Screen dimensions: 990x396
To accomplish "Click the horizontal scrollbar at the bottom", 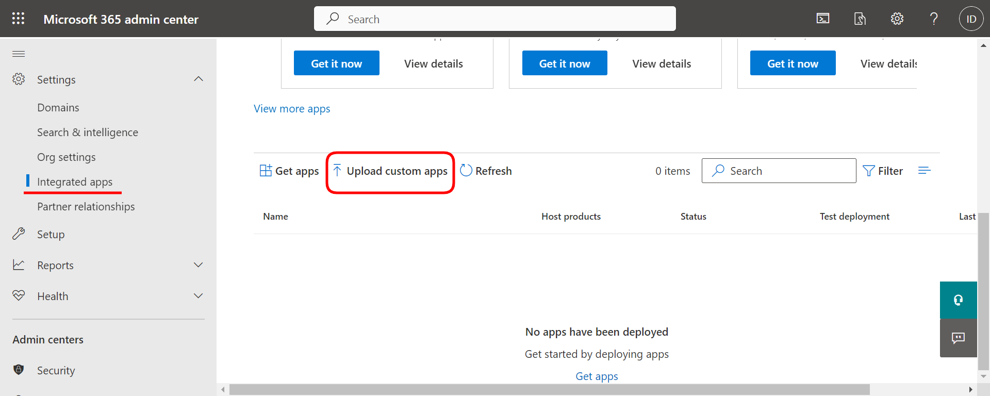I will coord(549,389).
